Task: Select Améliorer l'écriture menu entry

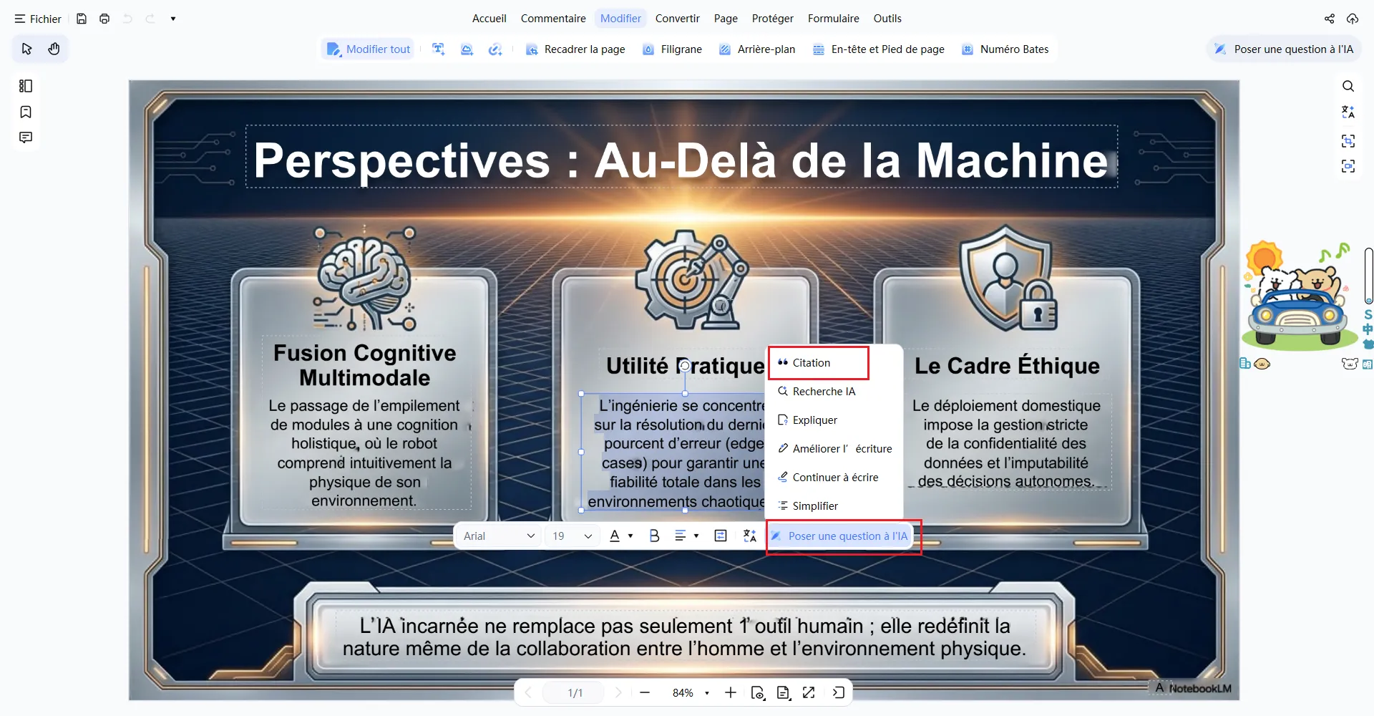Action: (834, 449)
